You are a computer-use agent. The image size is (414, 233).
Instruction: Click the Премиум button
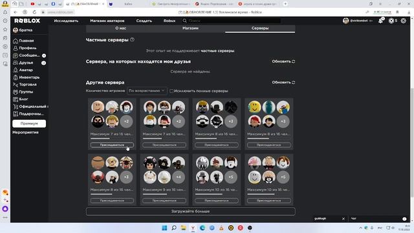pos(29,124)
